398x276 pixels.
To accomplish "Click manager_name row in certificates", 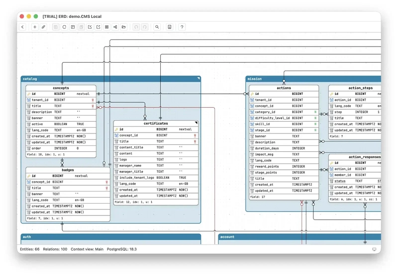I will (x=156, y=166).
